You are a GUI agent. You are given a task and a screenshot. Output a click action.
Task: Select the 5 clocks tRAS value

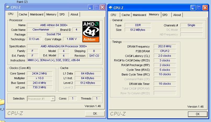pyautogui.click(x=165, y=70)
